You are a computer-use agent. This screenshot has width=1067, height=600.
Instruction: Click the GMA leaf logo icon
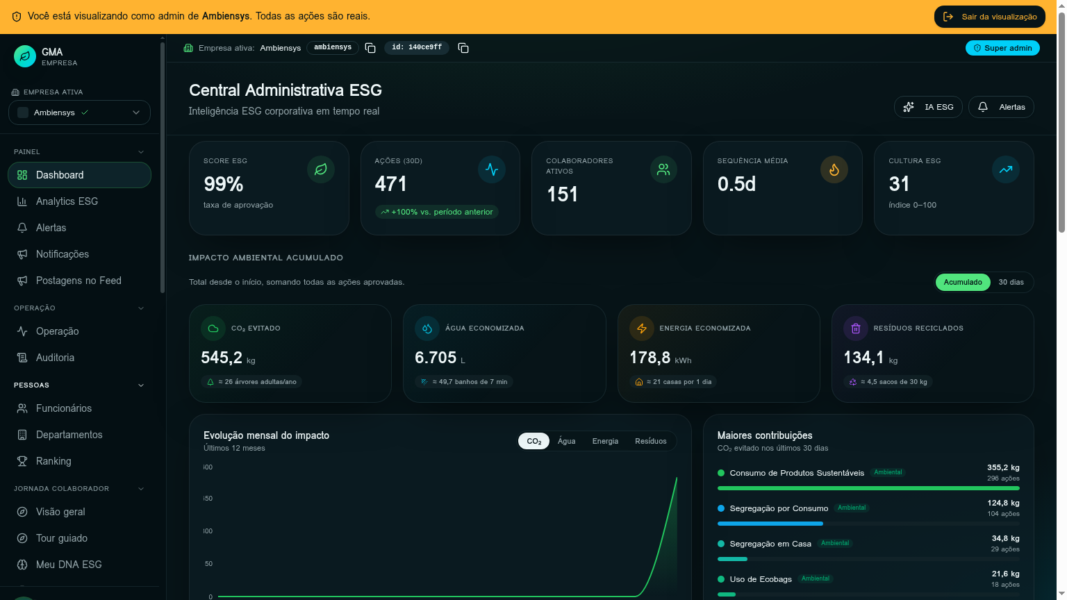25,56
